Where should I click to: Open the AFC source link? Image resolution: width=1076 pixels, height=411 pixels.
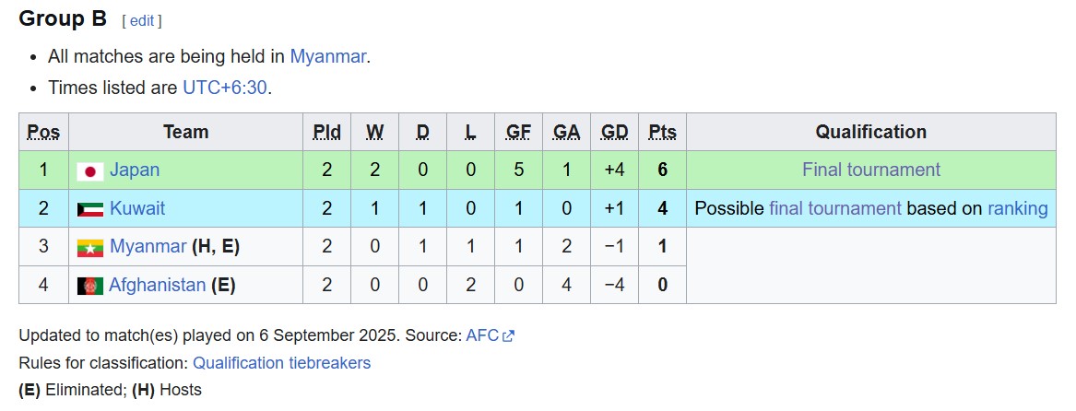[x=482, y=335]
